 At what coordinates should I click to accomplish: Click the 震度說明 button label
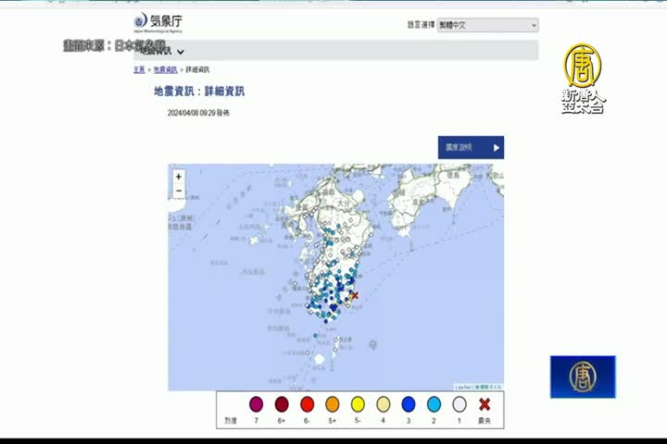[459, 147]
